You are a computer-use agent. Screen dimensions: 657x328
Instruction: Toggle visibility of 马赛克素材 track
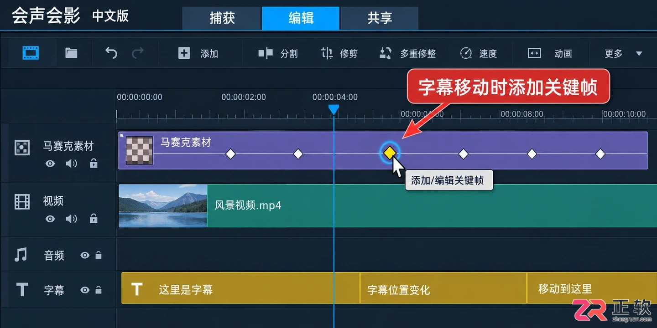[x=50, y=163]
